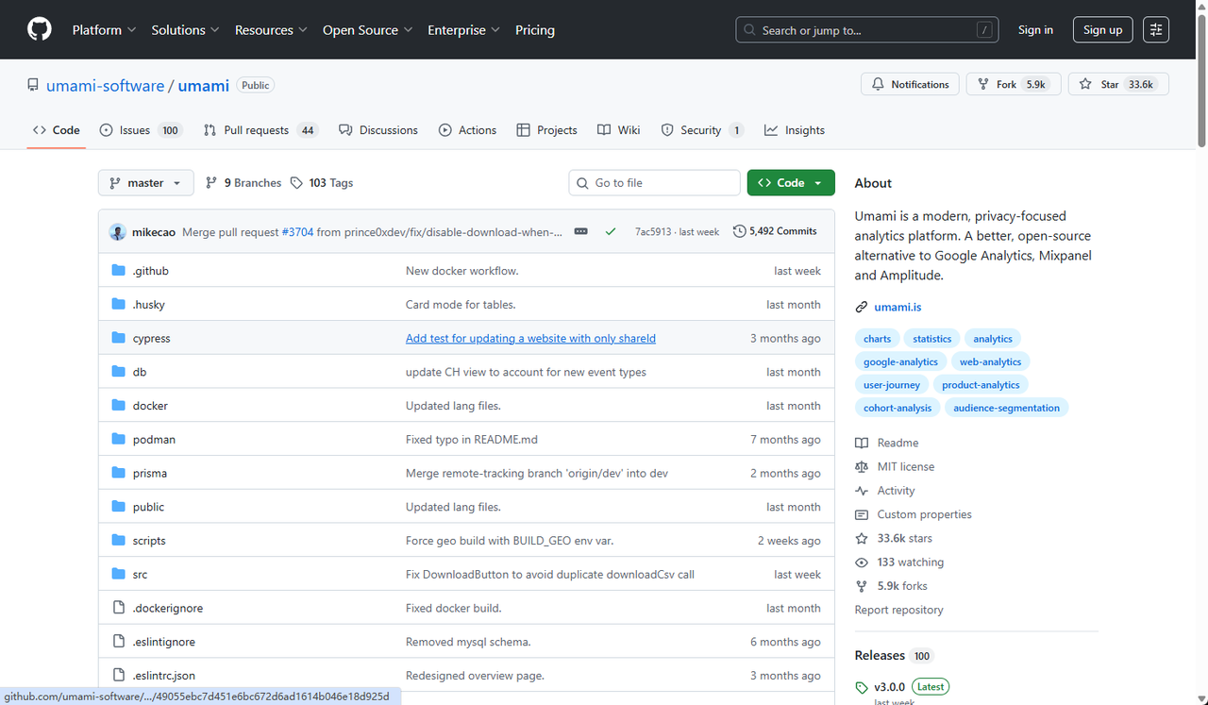Open the 5,492 Commits history
Screen dimensions: 1208x705
pyautogui.click(x=775, y=231)
